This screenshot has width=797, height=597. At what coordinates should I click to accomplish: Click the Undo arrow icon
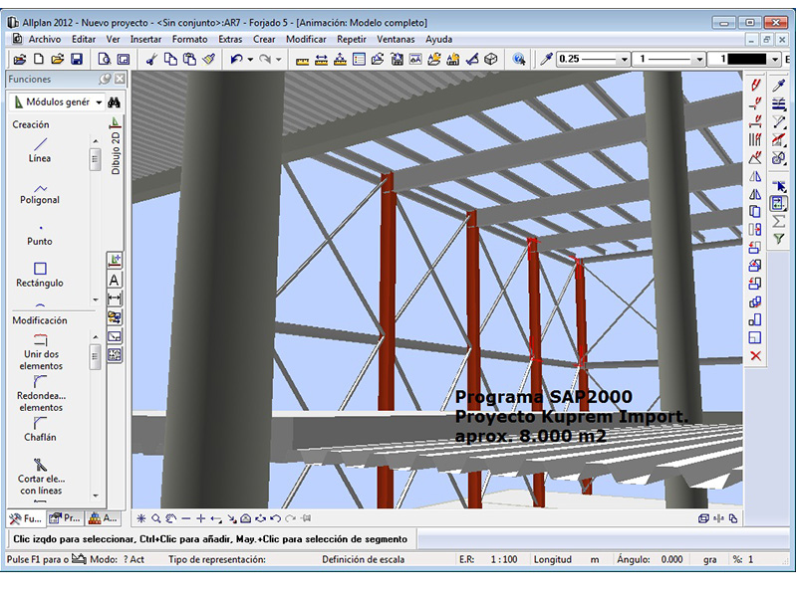pyautogui.click(x=236, y=60)
